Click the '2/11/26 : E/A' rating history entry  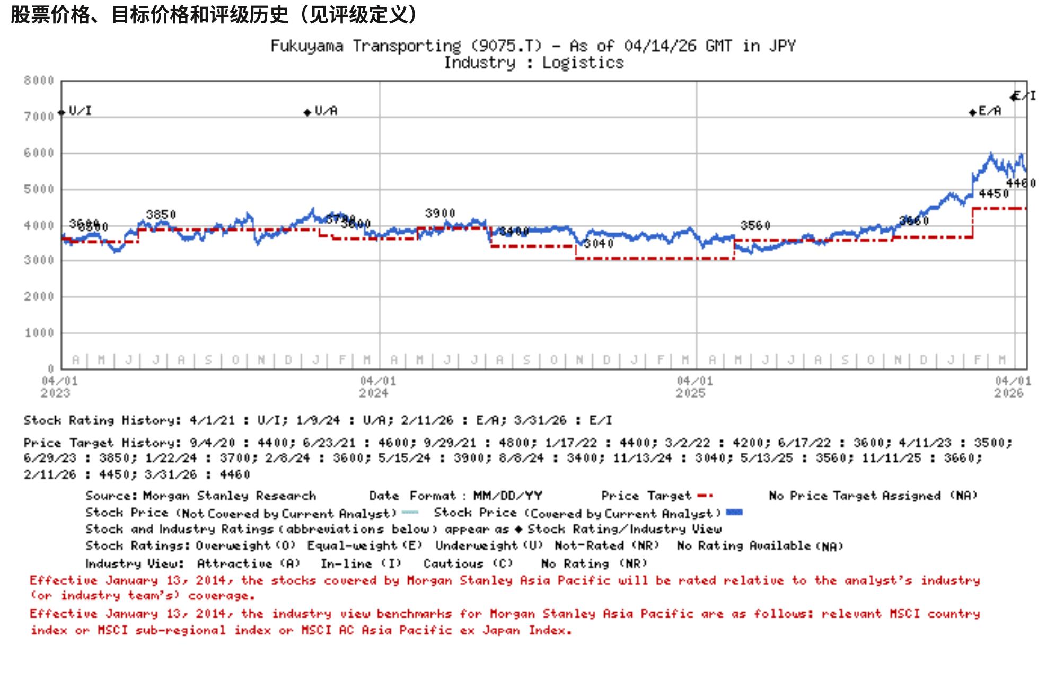tap(450, 420)
